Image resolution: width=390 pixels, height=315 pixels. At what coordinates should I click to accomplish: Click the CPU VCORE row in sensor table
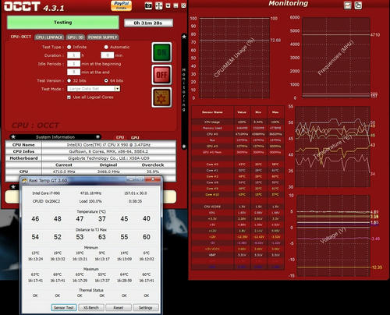tap(238, 207)
